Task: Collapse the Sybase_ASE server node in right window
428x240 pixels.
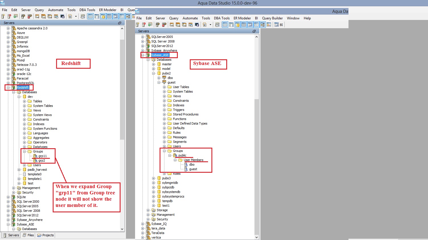Action: point(143,55)
